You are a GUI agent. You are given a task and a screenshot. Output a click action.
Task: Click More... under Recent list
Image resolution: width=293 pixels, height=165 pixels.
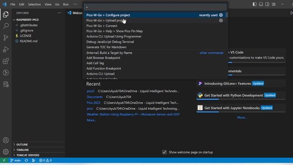(92, 120)
